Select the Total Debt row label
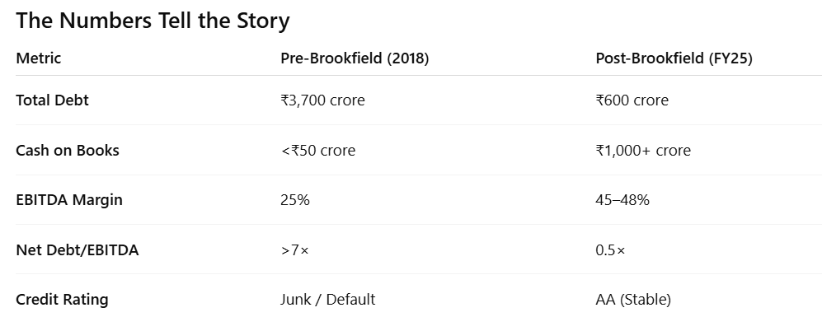822x331 pixels. 52,100
